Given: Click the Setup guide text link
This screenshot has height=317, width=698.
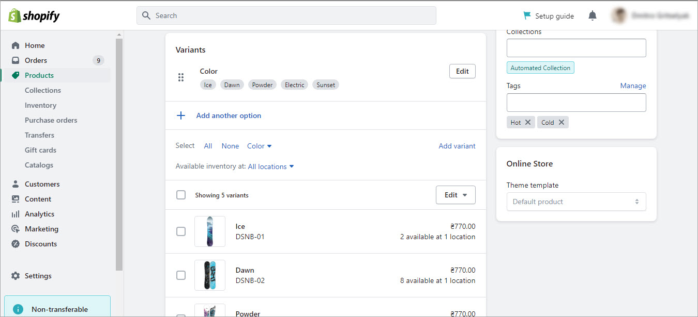Looking at the screenshot, I should coord(554,16).
